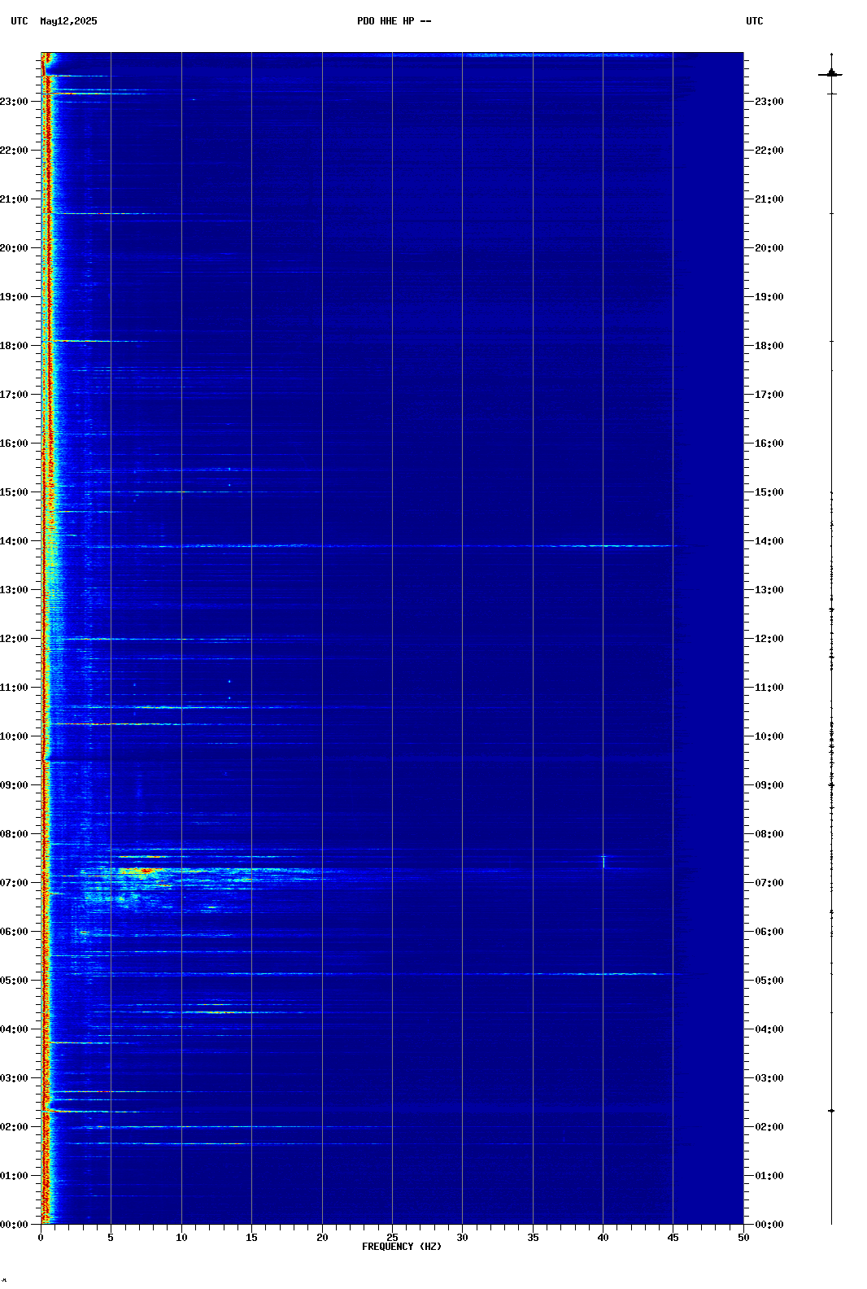Select the 12:00 label on right axis
This screenshot has height=1289, width=867.
(769, 639)
